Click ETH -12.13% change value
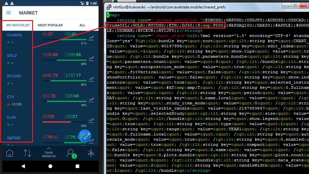This screenshot has height=174, width=309. coord(16,104)
